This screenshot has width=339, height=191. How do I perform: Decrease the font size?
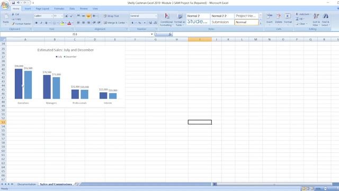71,16
